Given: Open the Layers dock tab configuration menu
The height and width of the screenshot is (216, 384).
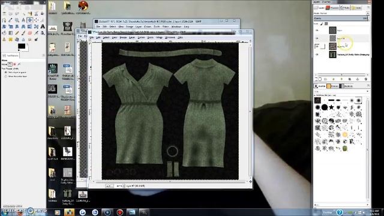Looking at the screenshot, I should click(368, 8).
